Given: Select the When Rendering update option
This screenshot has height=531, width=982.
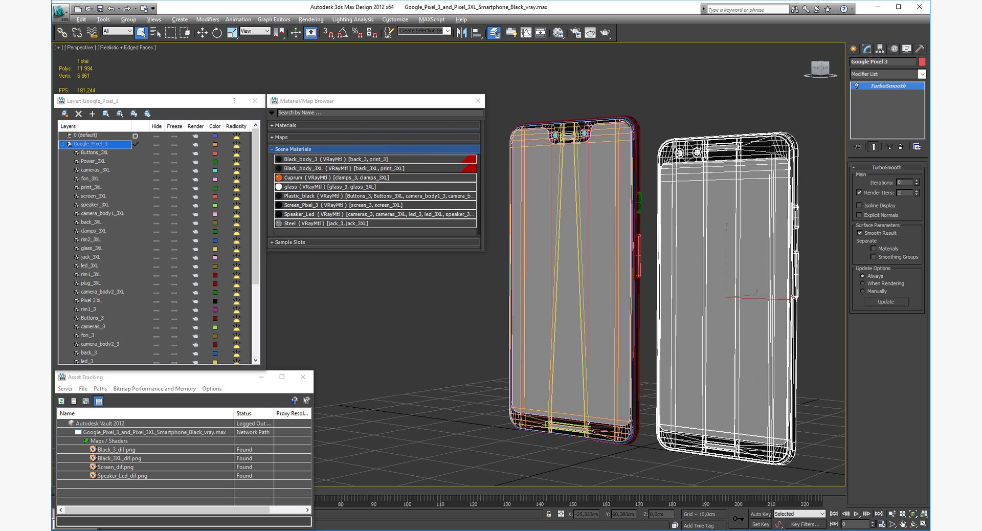Looking at the screenshot, I should pyautogui.click(x=862, y=283).
